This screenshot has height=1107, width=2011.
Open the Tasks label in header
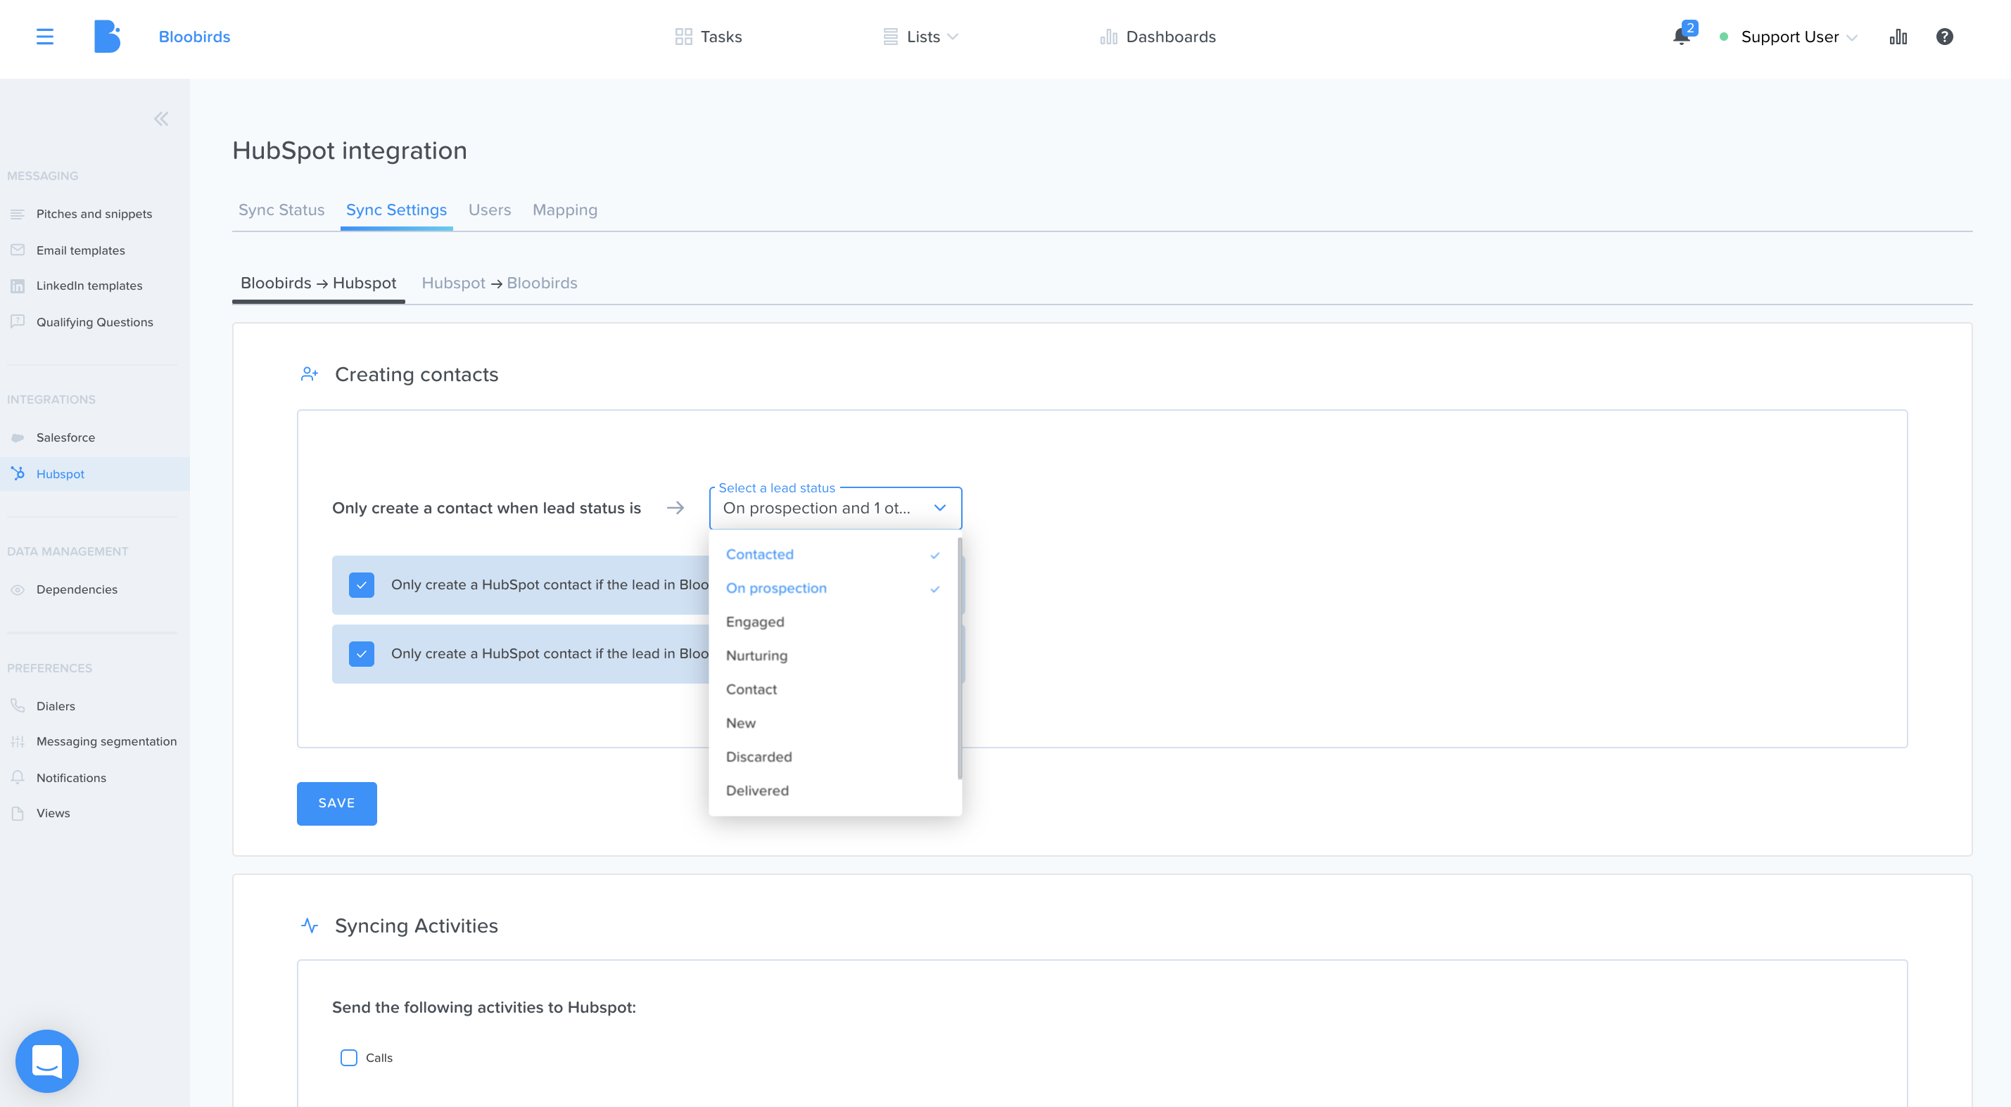tap(721, 37)
